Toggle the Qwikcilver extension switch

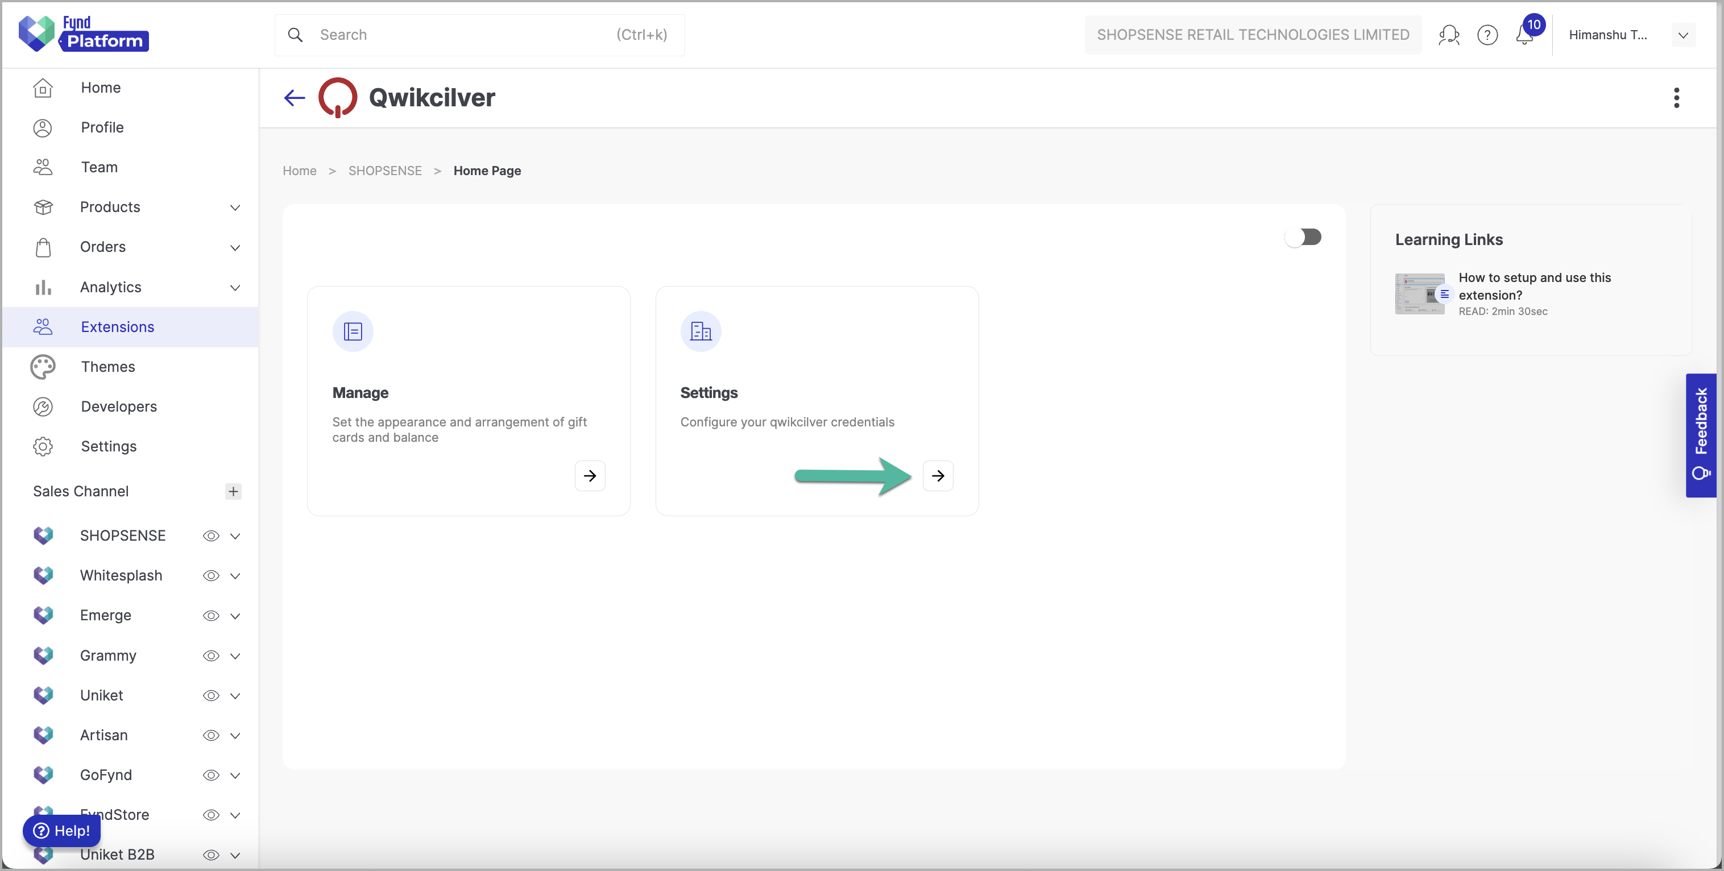pos(1302,237)
